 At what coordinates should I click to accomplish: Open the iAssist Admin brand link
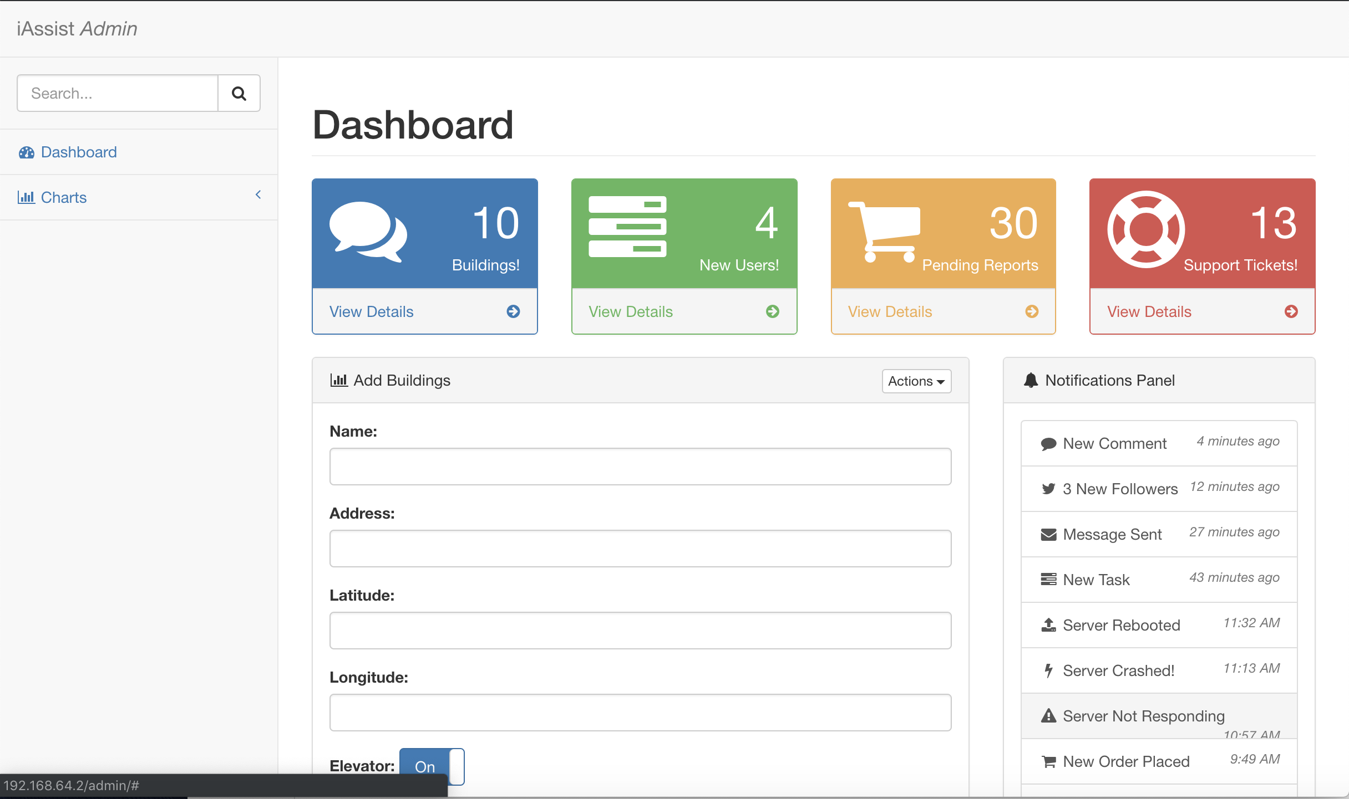(77, 28)
